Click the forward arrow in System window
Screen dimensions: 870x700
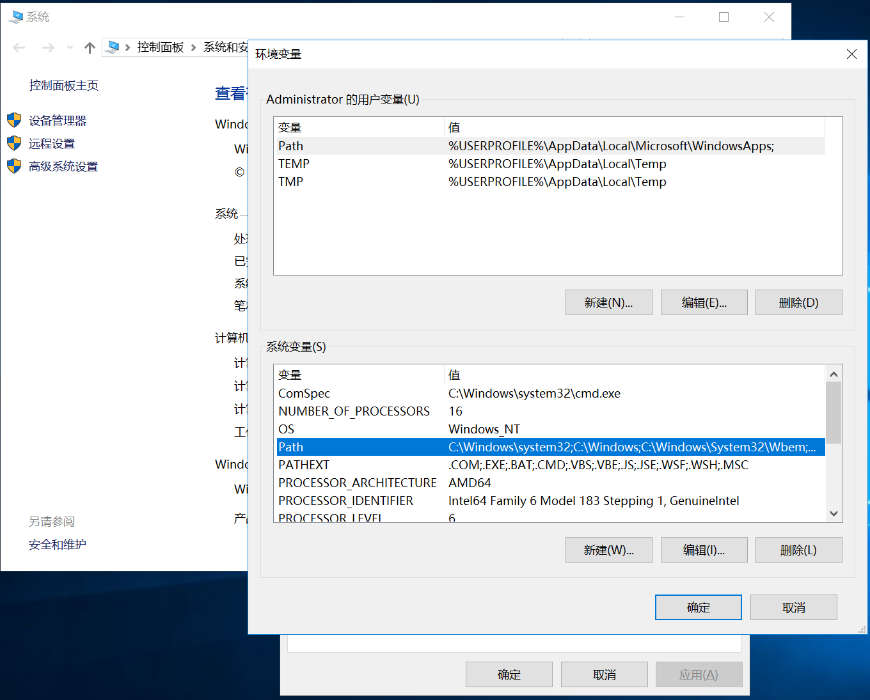point(48,47)
